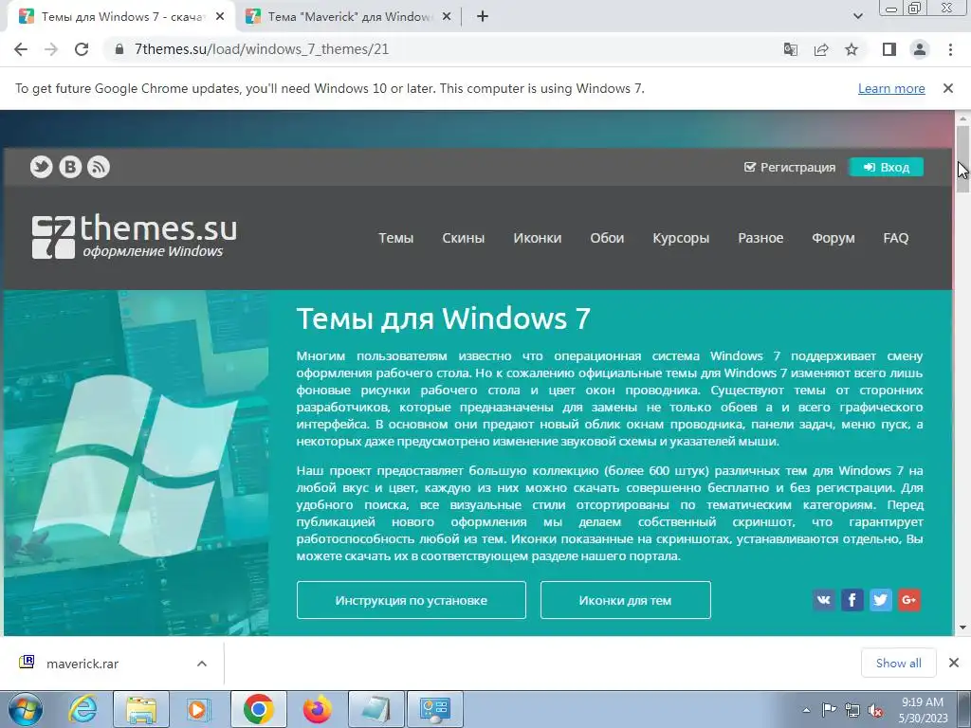Open Разное menu item
Screen dimensions: 971x728
pyautogui.click(x=760, y=238)
